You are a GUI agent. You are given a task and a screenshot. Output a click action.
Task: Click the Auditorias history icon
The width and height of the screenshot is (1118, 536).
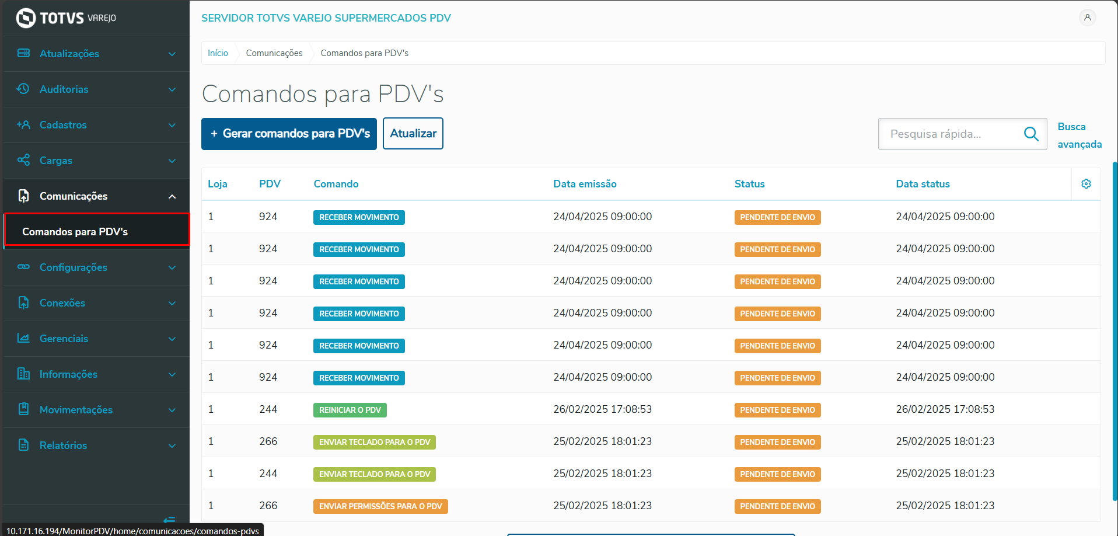coord(23,89)
